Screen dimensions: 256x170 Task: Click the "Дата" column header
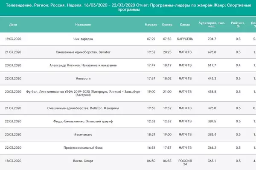coord(13,25)
